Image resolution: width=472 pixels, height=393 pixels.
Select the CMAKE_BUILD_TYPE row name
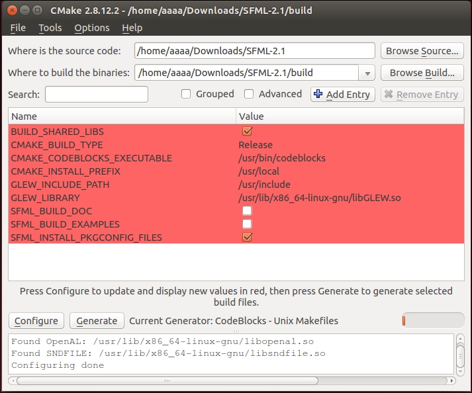point(57,145)
